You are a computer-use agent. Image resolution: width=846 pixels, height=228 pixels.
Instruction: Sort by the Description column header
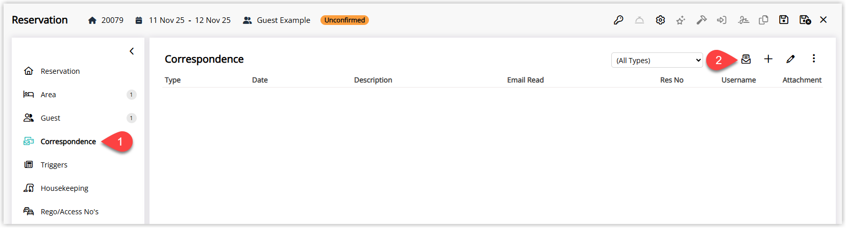[373, 80]
